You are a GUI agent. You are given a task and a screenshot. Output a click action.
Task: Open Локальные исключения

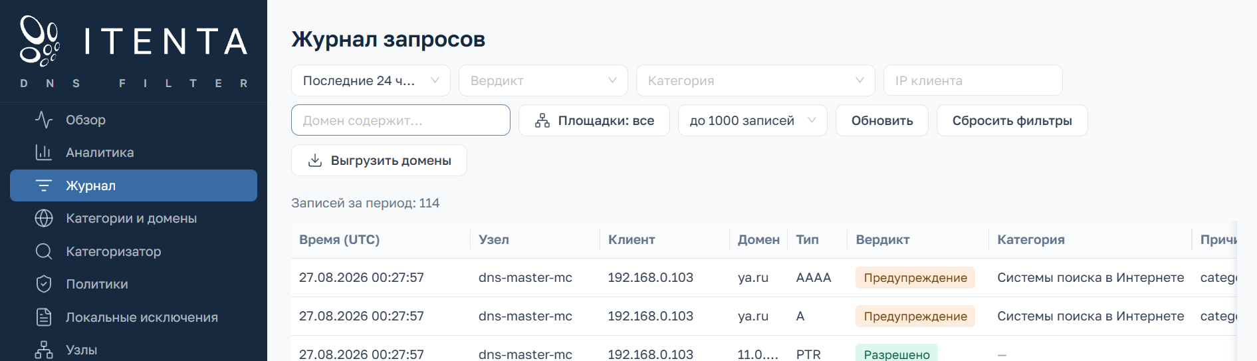pos(134,317)
